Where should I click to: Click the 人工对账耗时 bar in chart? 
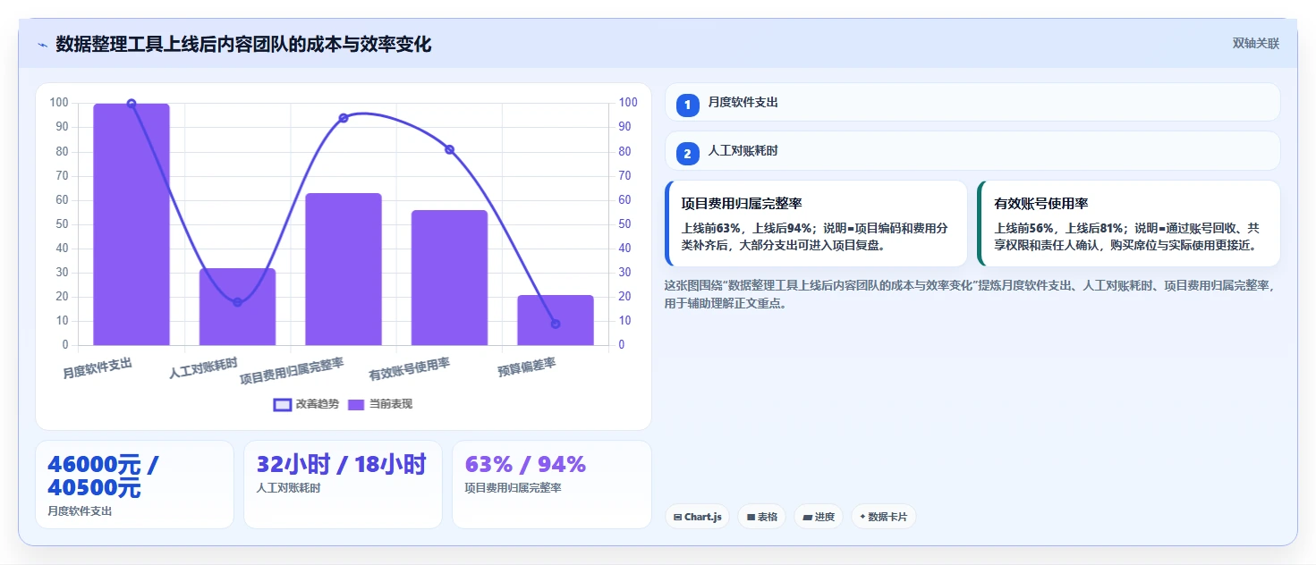[x=237, y=307]
